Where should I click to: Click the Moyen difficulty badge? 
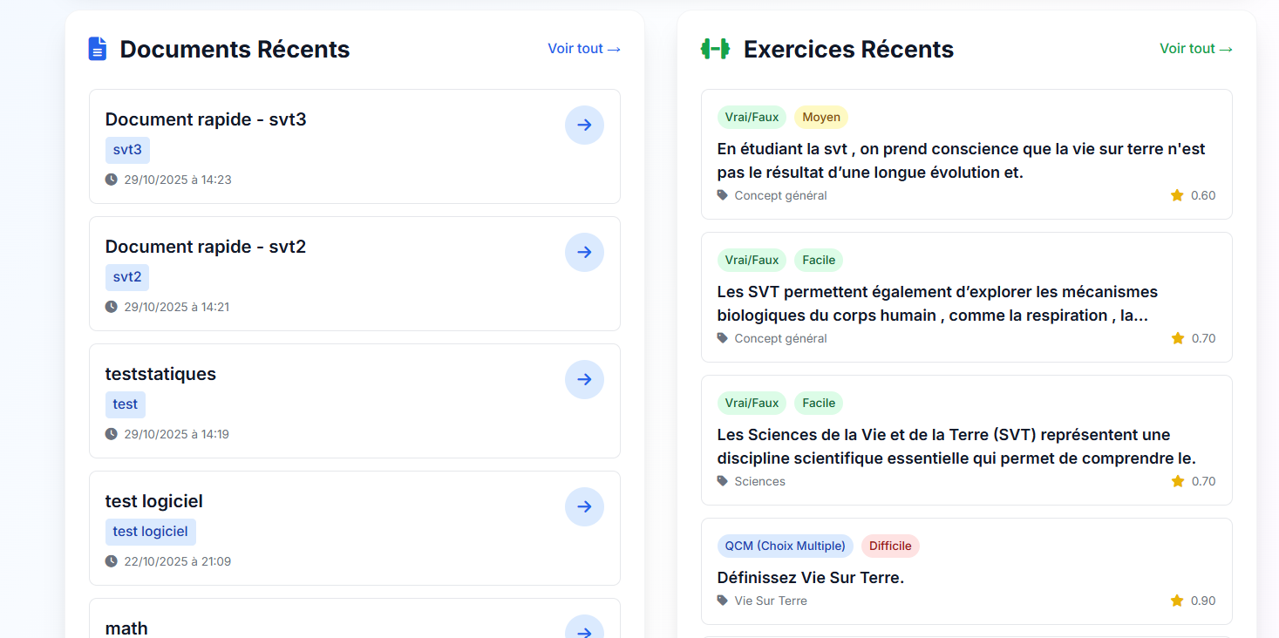821,117
